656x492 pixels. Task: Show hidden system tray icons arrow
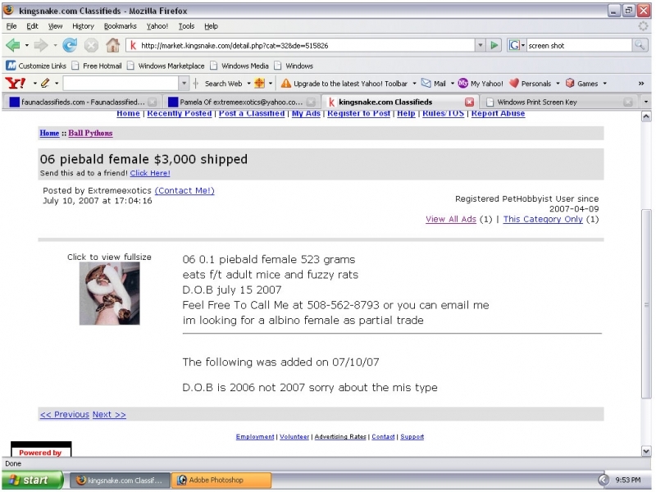603,480
